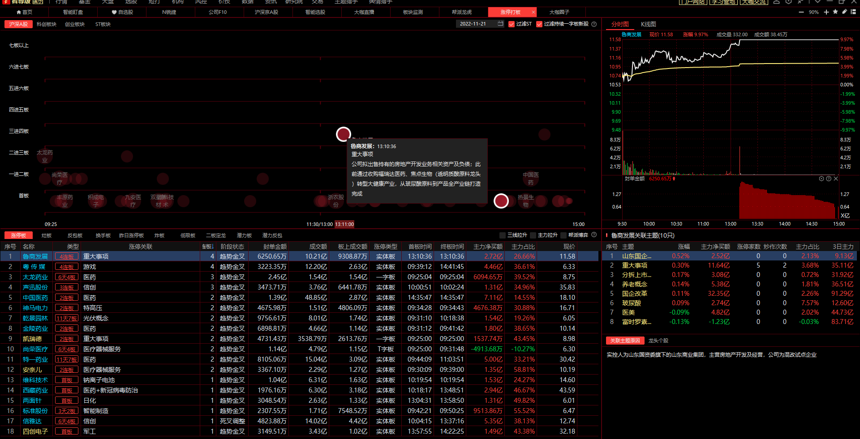
Task: Click the 4连板 tag for 鲁商发展
Action: coord(66,256)
